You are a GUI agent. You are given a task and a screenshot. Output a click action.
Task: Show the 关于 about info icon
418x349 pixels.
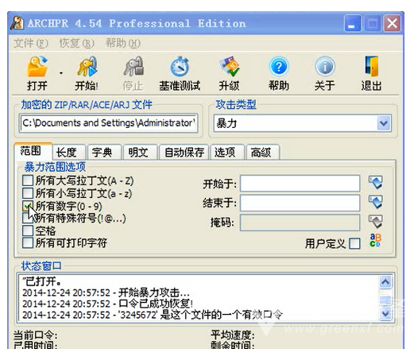pyautogui.click(x=325, y=67)
